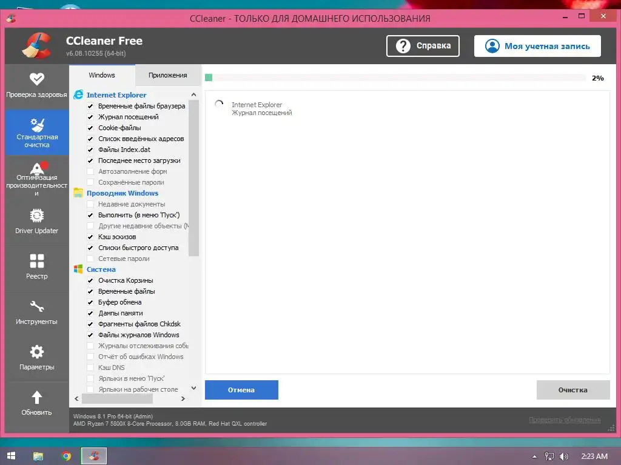
Task: Uncheck Кэш эскизов checkbox
Action: pyautogui.click(x=90, y=237)
